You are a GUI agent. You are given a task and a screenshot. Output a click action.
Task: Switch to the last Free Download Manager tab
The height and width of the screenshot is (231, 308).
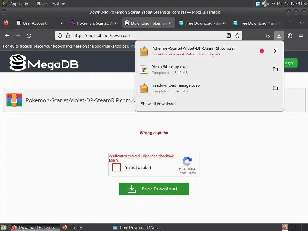coord(254,23)
